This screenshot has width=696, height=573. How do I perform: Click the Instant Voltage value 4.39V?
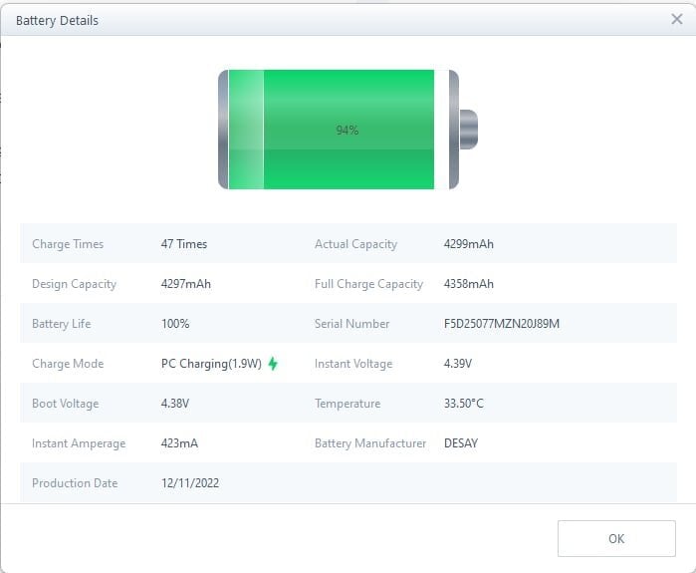click(458, 364)
